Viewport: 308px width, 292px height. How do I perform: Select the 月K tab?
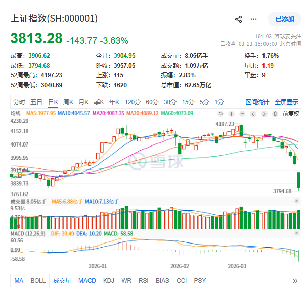(83, 102)
